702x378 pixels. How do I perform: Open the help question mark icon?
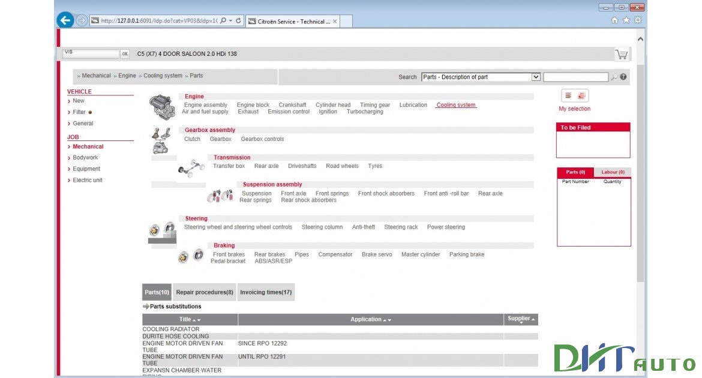pos(623,77)
